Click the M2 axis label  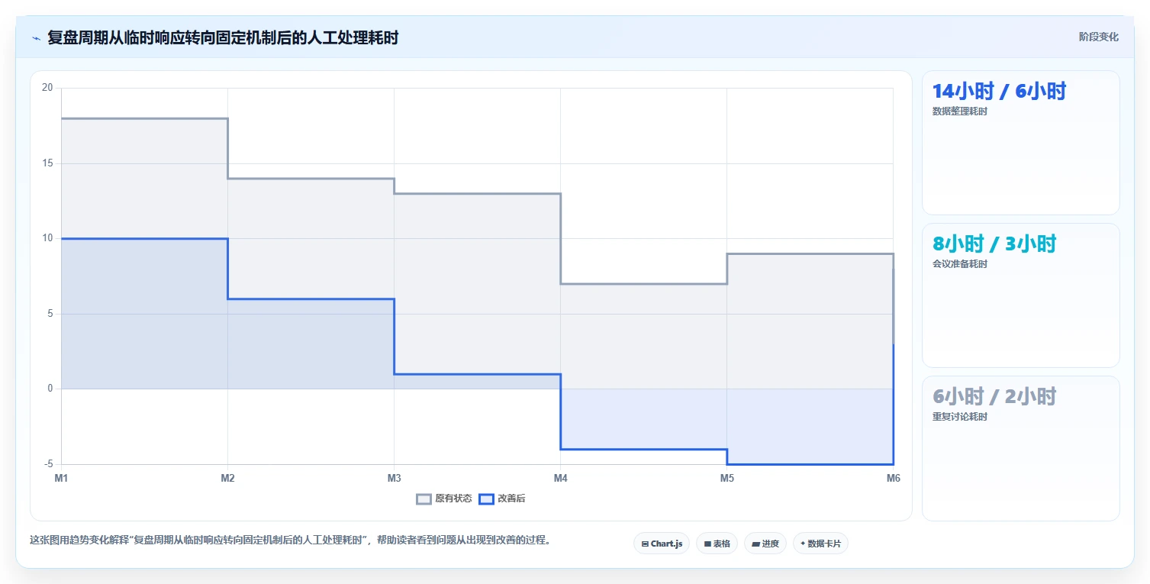tap(227, 479)
